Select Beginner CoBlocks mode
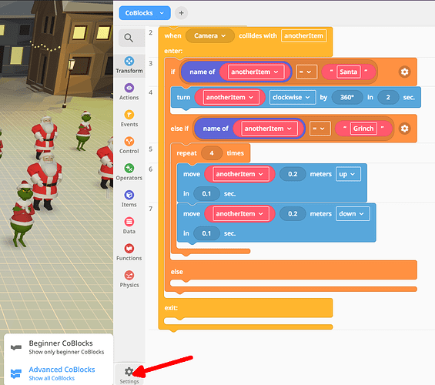435x385 pixels. tap(58, 347)
